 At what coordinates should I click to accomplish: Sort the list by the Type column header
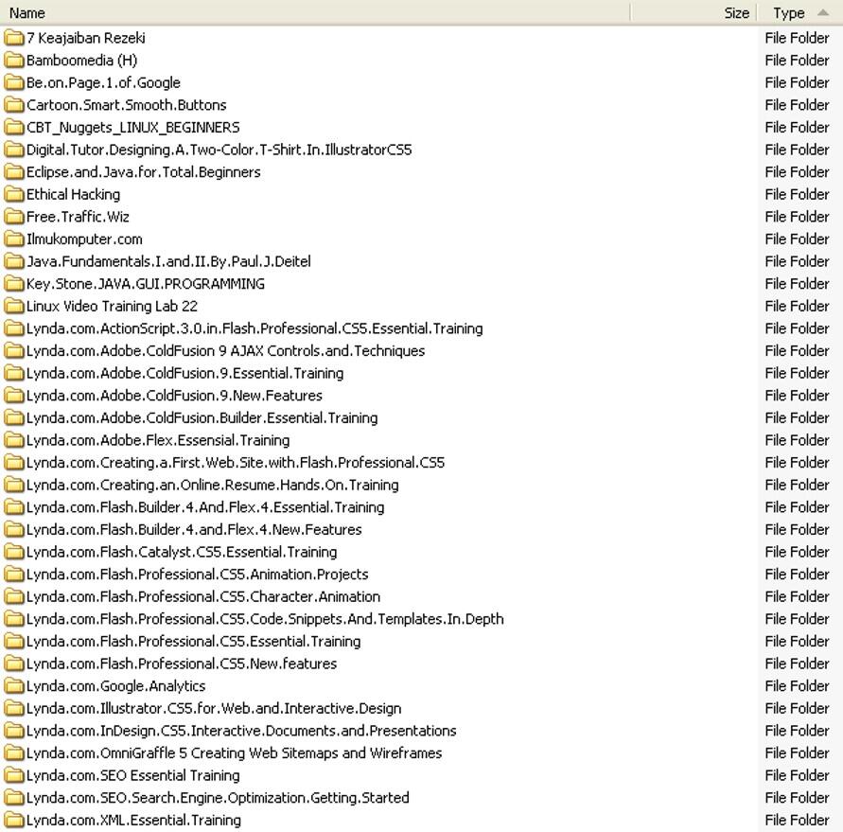[x=800, y=13]
